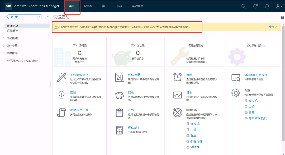This screenshot has height=155, width=285.
Task: Switch to the 系统管理 tab
Action: 137,6
